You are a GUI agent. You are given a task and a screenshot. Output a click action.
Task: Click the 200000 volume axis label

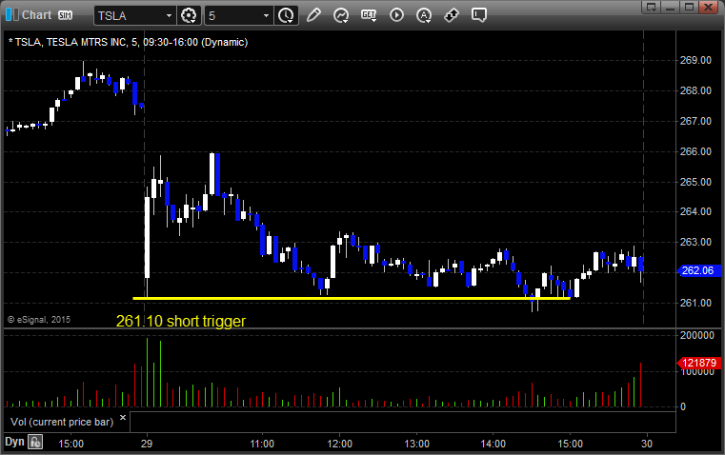[x=696, y=335]
